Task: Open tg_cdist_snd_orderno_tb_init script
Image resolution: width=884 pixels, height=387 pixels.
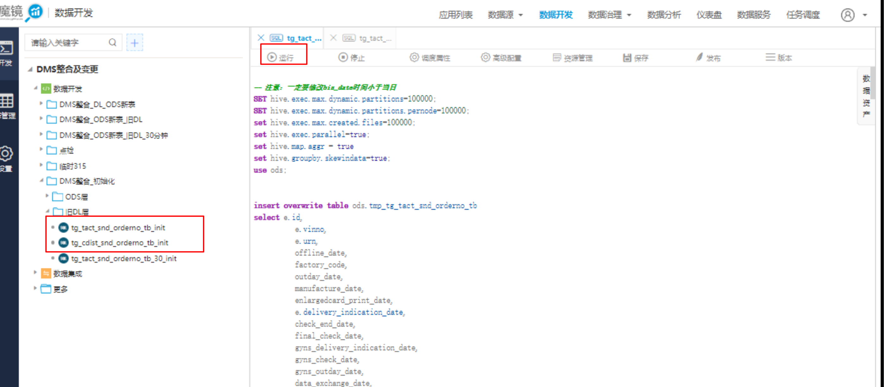Action: [119, 243]
